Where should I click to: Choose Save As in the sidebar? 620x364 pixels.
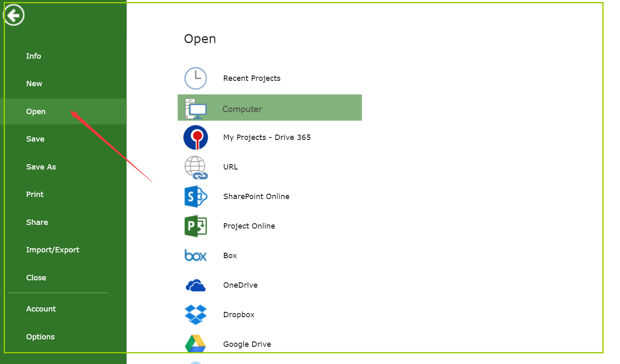tap(41, 167)
